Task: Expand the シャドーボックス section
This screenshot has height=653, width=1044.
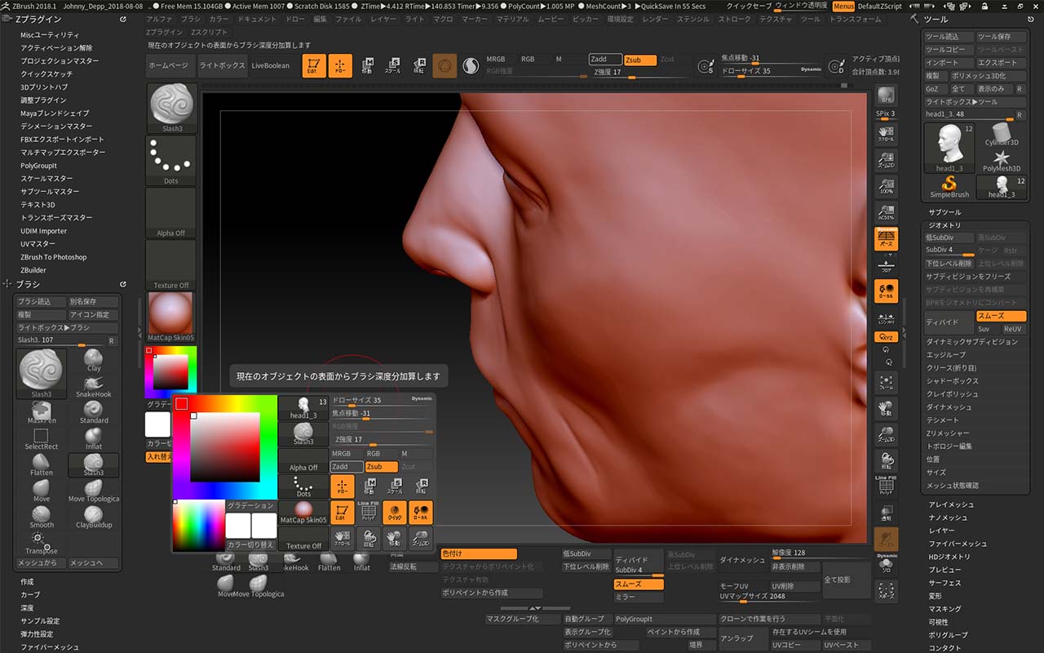Action: 952,381
